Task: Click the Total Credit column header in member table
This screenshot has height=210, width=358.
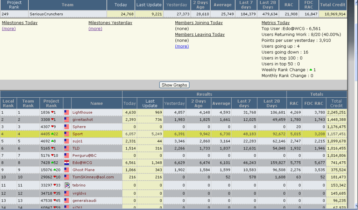Action: coord(336,103)
